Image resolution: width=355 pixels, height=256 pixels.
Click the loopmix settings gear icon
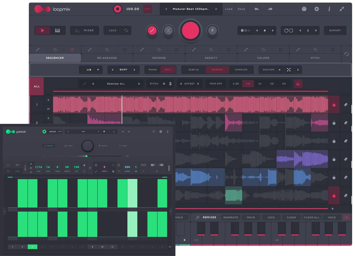coord(317,9)
